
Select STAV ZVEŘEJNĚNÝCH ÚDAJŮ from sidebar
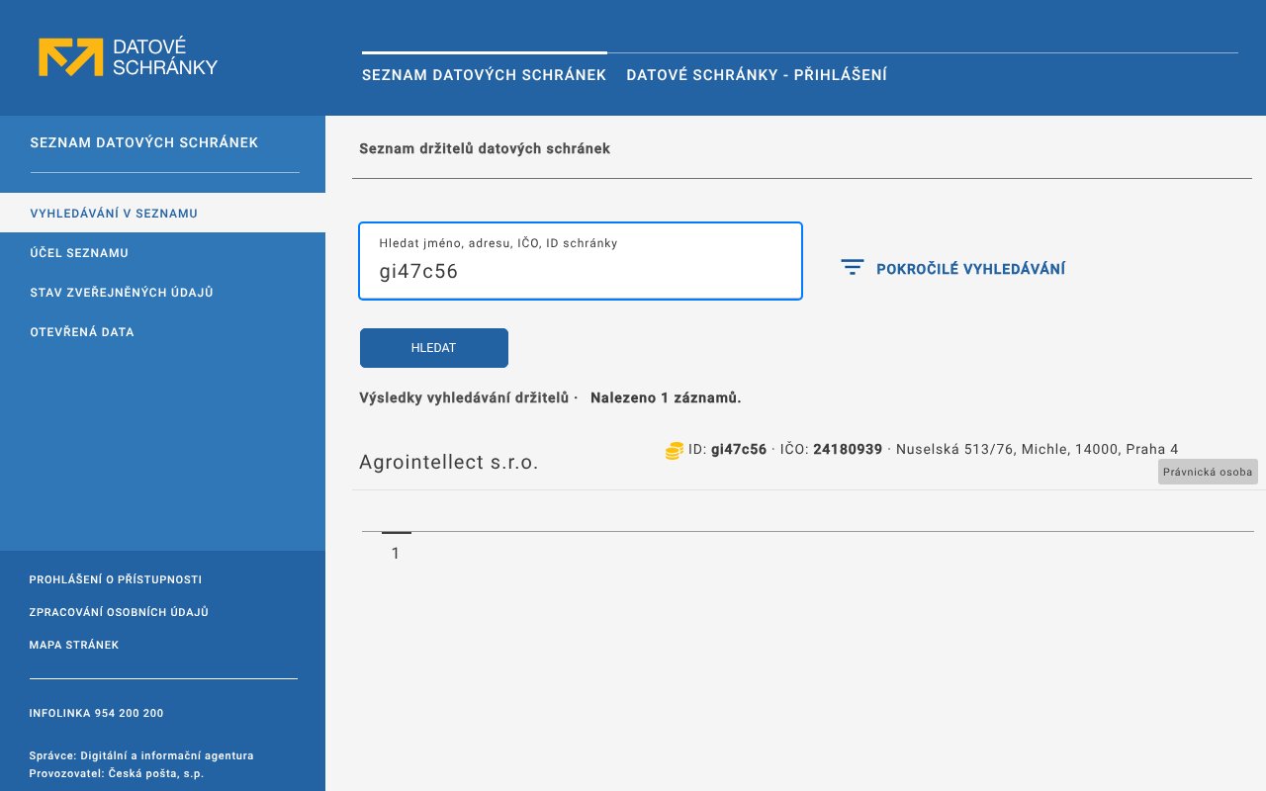pos(121,292)
